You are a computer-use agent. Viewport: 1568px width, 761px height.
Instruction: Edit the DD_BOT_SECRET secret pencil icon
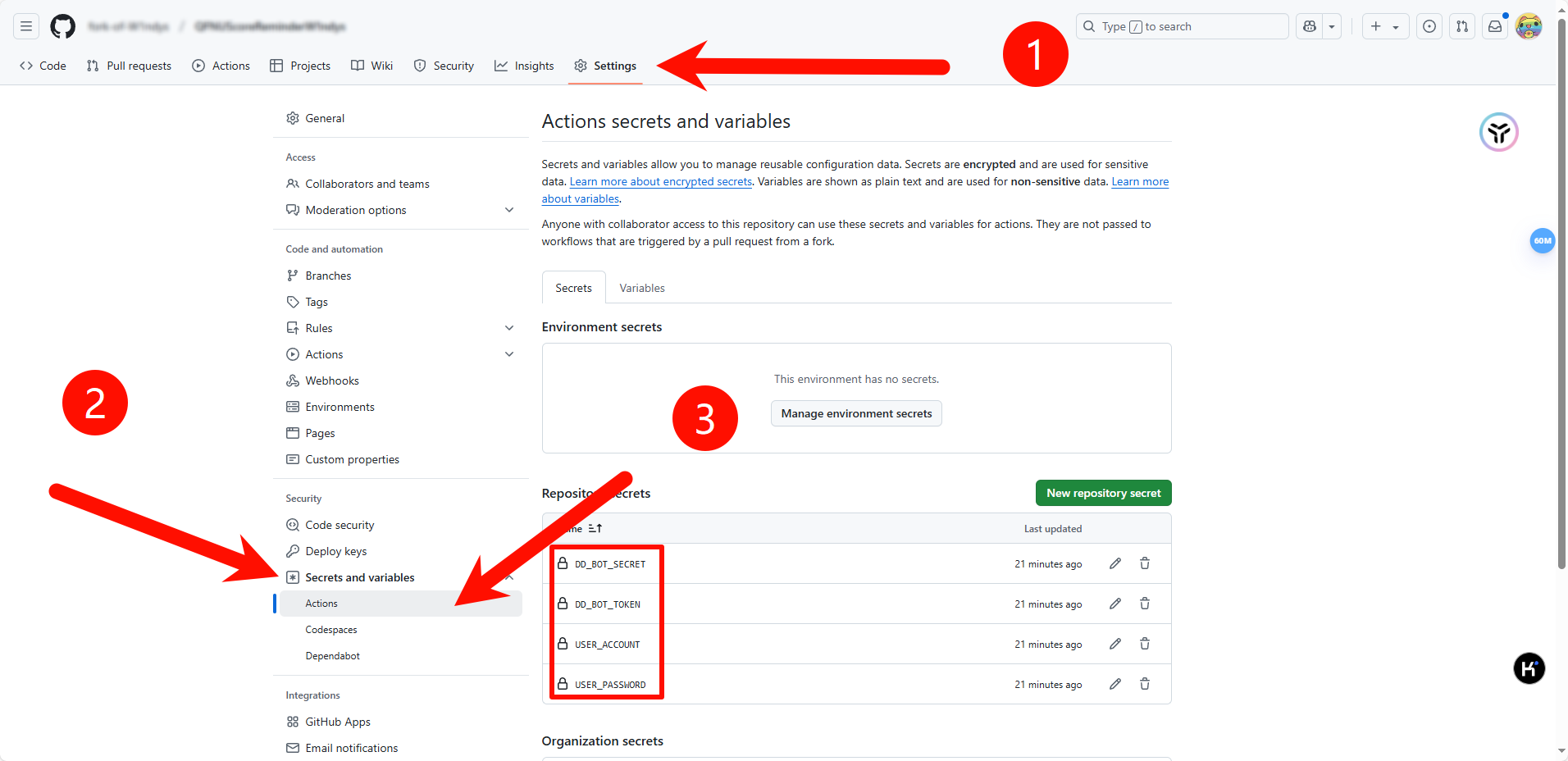[x=1115, y=563]
